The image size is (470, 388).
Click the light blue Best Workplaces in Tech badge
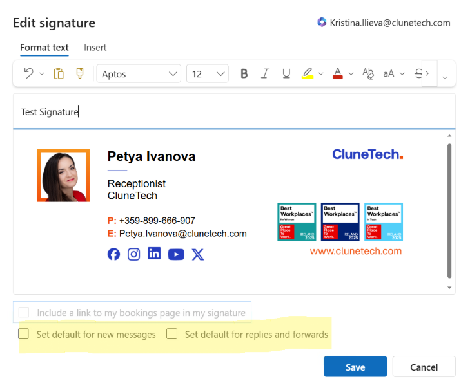tap(384, 222)
